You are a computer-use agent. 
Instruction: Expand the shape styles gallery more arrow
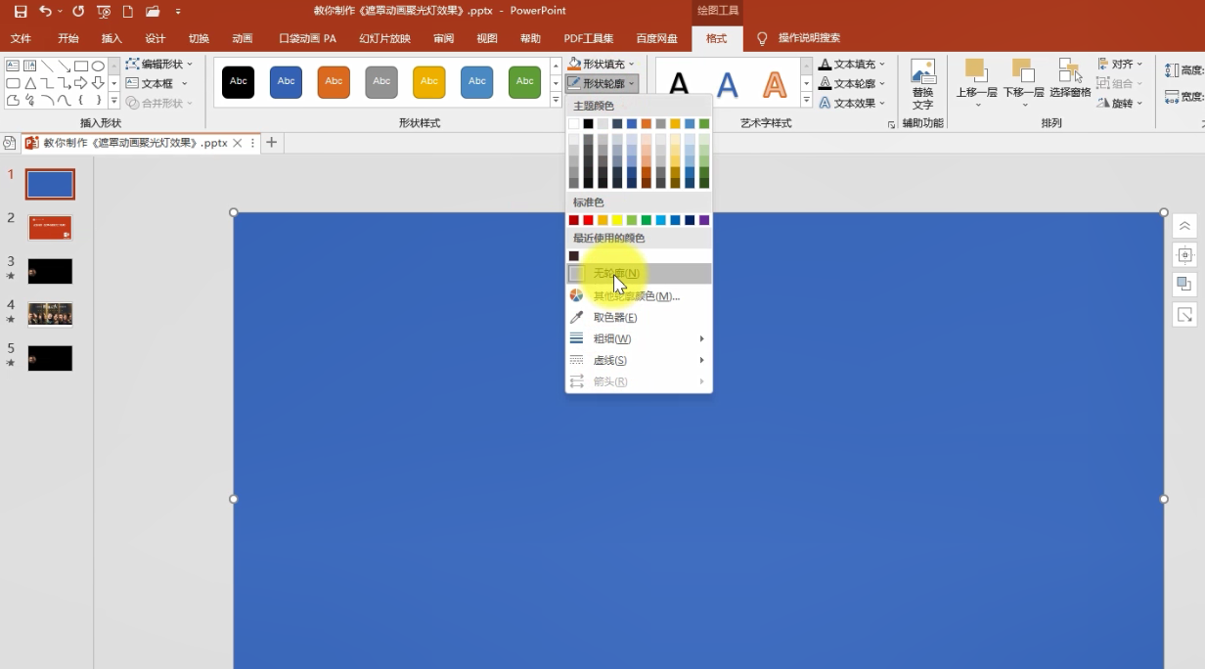click(554, 102)
